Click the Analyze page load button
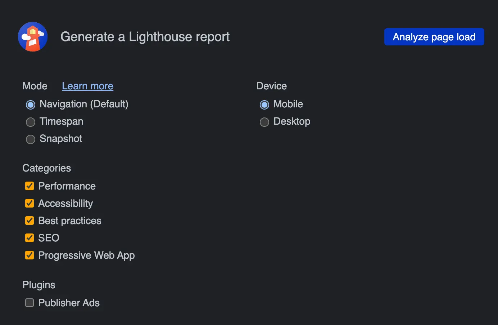The height and width of the screenshot is (325, 498). click(x=434, y=37)
